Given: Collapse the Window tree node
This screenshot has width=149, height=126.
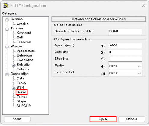Looking at the screenshot, I should 7,47.
